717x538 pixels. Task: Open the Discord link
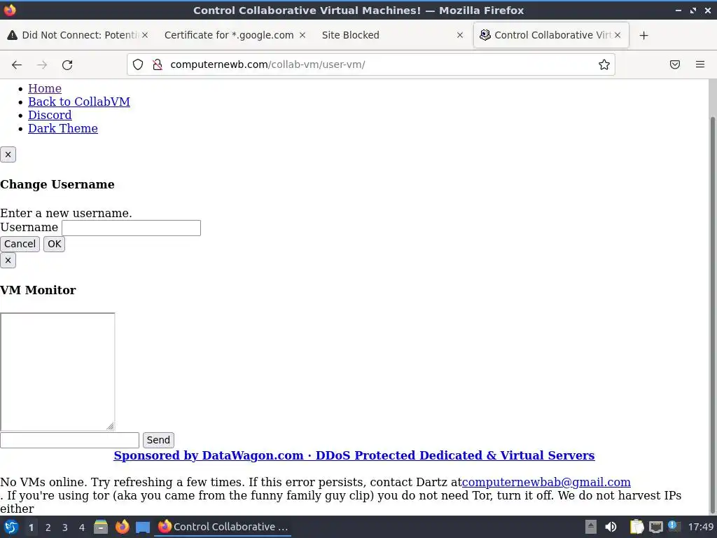[50, 115]
